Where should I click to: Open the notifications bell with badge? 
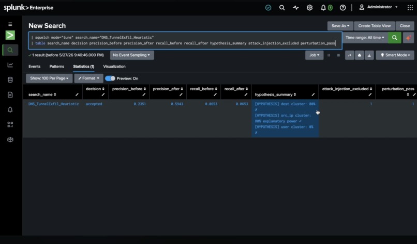(x=326, y=8)
